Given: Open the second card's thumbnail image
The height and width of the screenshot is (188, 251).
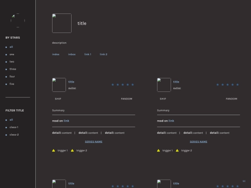Looking at the screenshot, I should [x=164, y=85].
